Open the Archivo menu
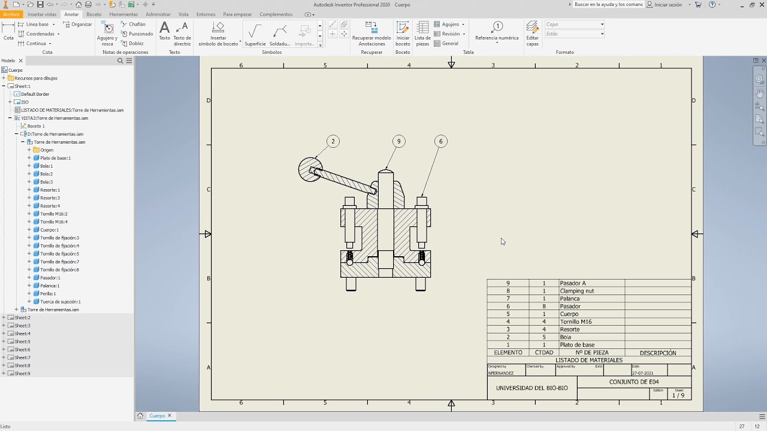Image resolution: width=767 pixels, height=431 pixels. click(x=11, y=14)
